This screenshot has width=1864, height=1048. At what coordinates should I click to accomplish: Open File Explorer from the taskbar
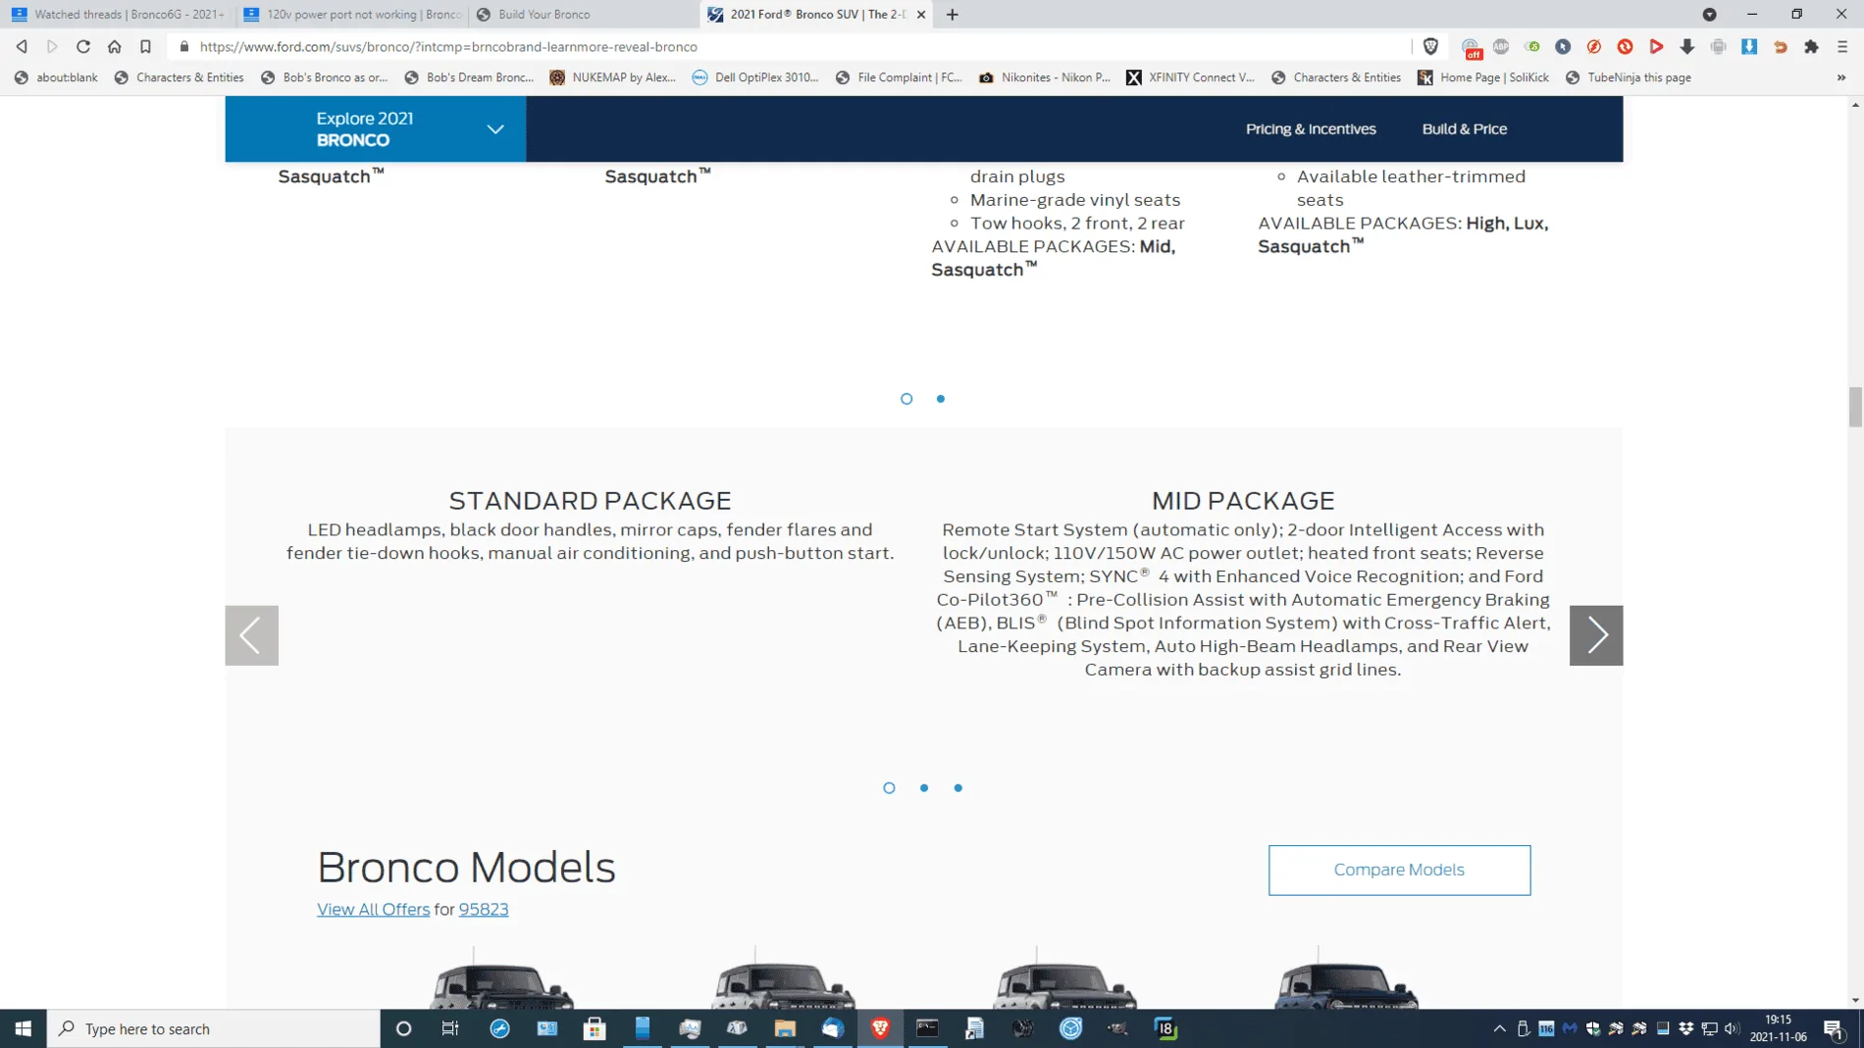(x=785, y=1028)
